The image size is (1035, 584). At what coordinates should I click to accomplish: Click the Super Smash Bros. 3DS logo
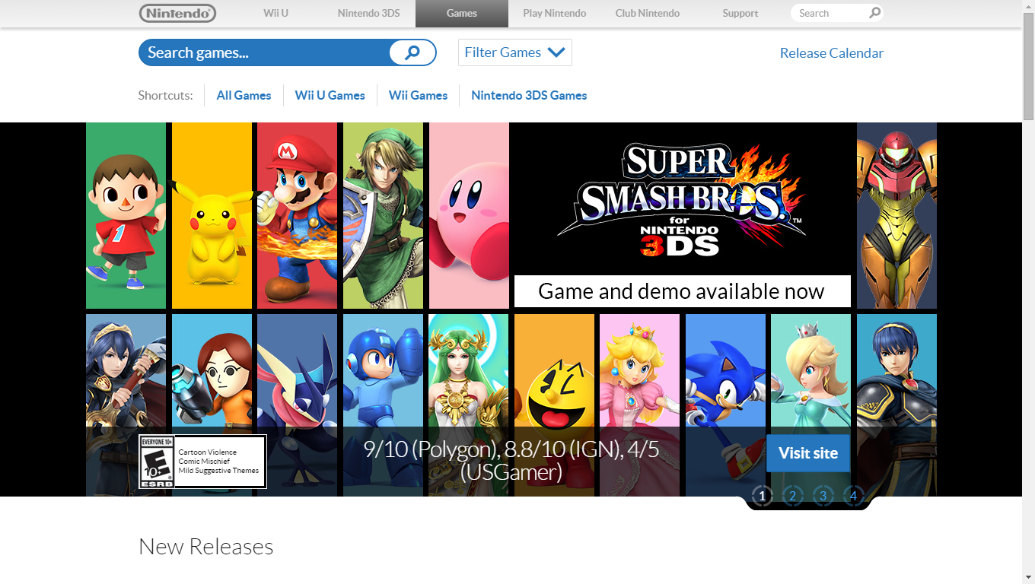[681, 201]
